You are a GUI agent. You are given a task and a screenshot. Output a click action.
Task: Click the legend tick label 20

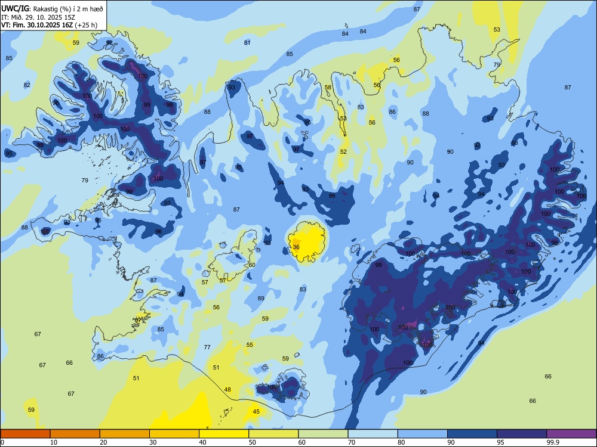tap(103, 442)
